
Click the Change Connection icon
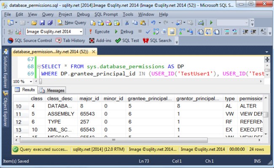[18, 31]
